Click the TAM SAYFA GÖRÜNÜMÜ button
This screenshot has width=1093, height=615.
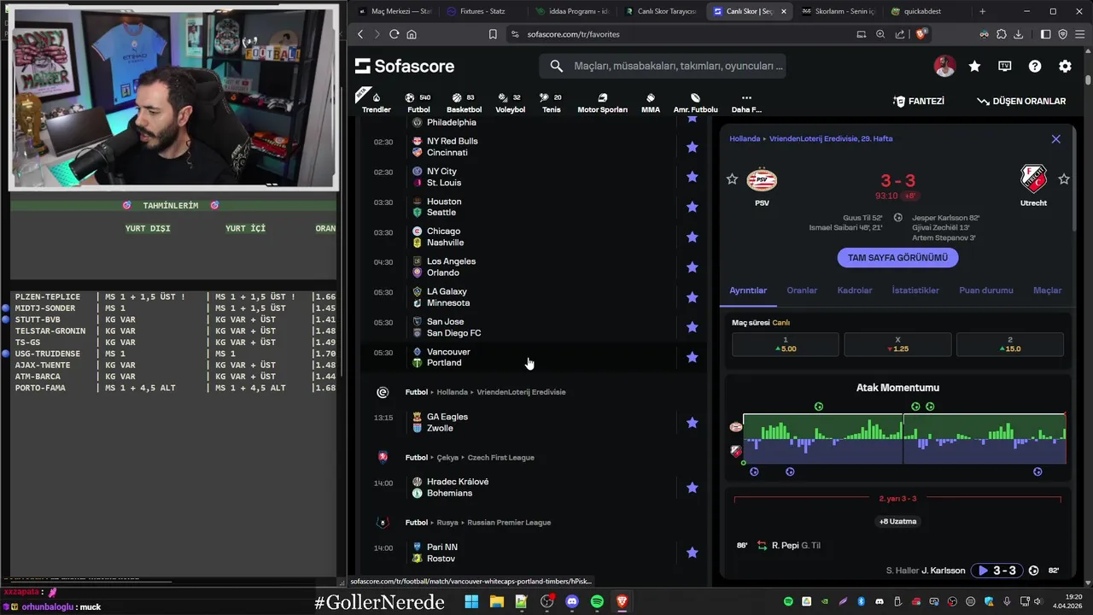(x=897, y=257)
